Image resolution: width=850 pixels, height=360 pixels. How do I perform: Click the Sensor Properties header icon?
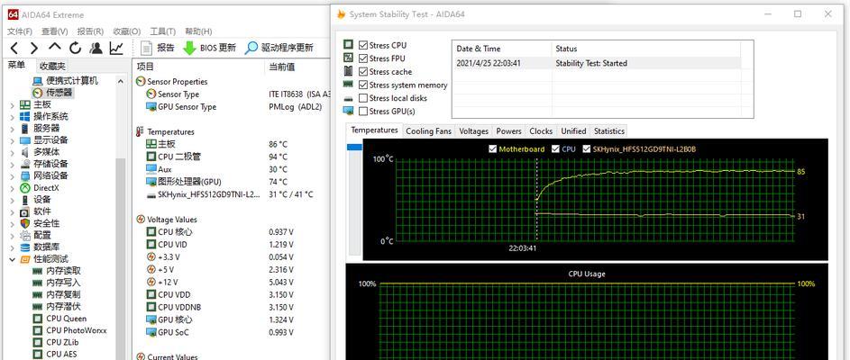click(141, 82)
